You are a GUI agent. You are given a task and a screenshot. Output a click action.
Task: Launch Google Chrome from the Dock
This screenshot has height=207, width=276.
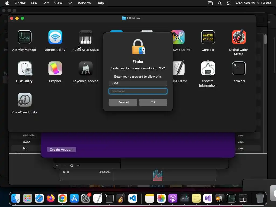[63, 199]
